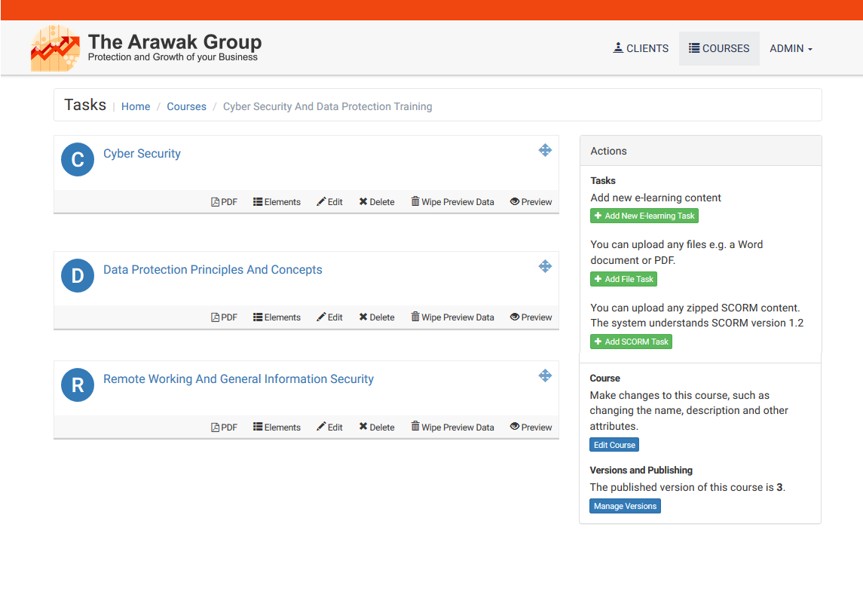This screenshot has width=863, height=613.
Task: Open the Cyber Security task title
Action: [x=142, y=154]
